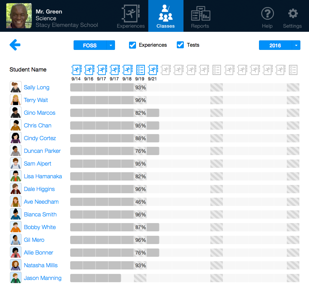This screenshot has height=286, width=309.
Task: Click Terry Wait's avatar
Action: point(16,100)
